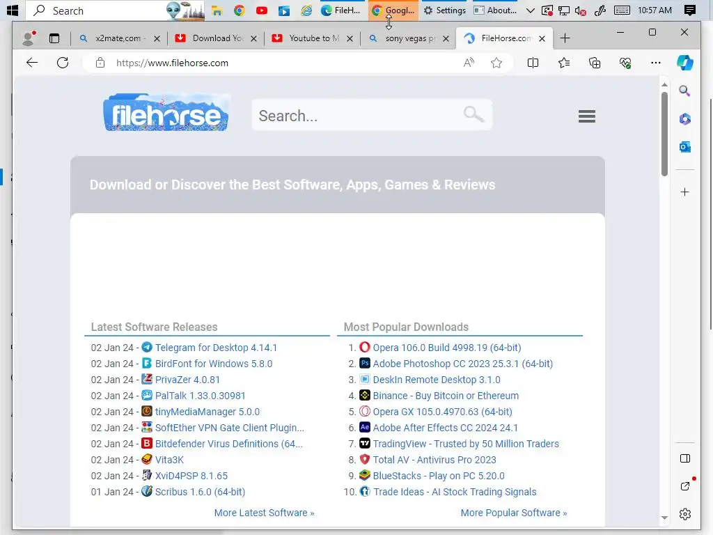This screenshot has width=713, height=535.
Task: Click the FileHorse logo
Action: click(x=166, y=113)
